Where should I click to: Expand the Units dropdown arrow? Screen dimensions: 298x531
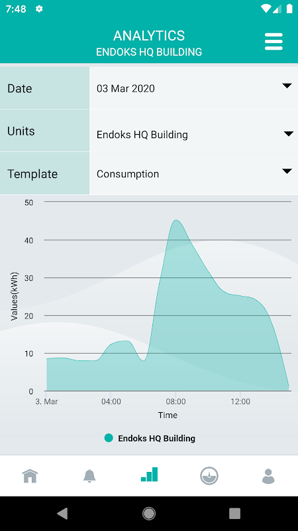tap(289, 134)
